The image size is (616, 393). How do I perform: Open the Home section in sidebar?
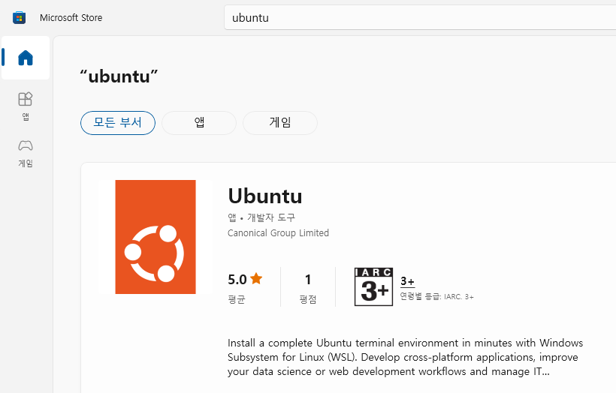click(x=26, y=58)
